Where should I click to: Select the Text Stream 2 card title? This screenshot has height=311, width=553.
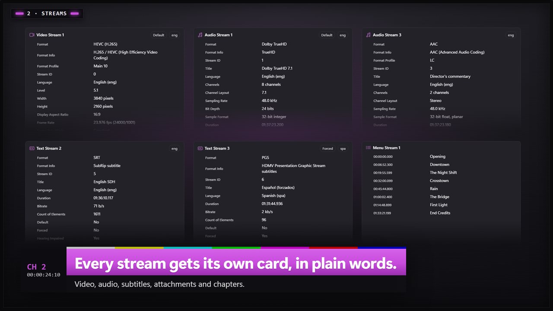point(49,148)
